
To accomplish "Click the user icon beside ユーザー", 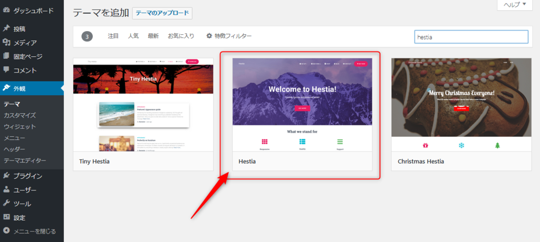I will [x=6, y=189].
